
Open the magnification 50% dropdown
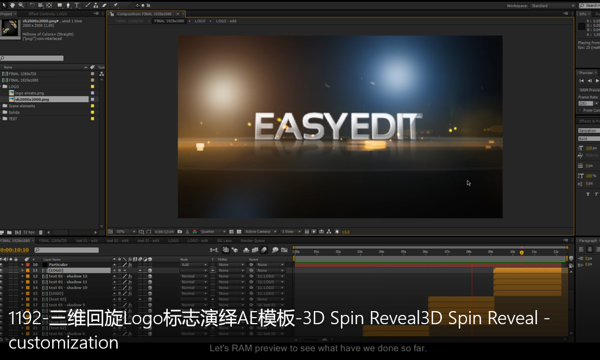pyautogui.click(x=126, y=231)
